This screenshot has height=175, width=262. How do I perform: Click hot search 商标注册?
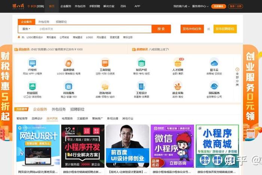click(x=128, y=37)
